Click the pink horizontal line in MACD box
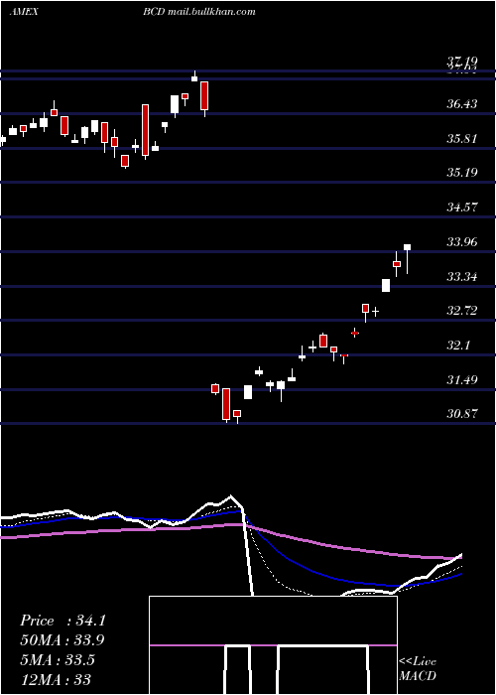The height and width of the screenshot is (695, 496). tap(273, 645)
